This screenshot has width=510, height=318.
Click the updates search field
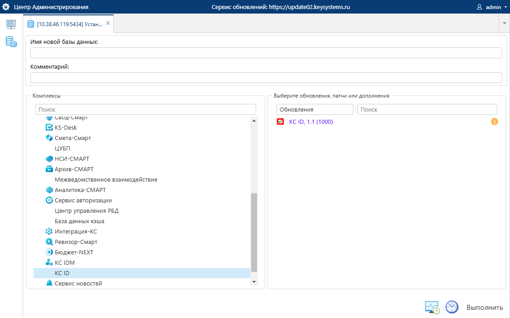427,109
